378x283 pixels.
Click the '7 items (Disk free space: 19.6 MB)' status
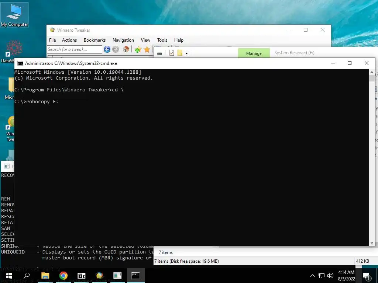(x=186, y=261)
